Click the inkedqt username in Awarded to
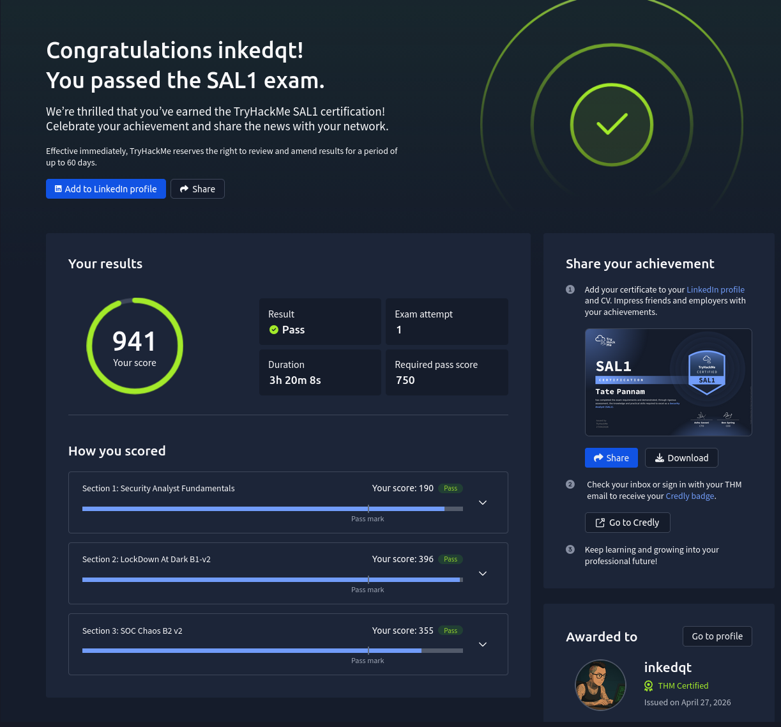 click(x=667, y=667)
